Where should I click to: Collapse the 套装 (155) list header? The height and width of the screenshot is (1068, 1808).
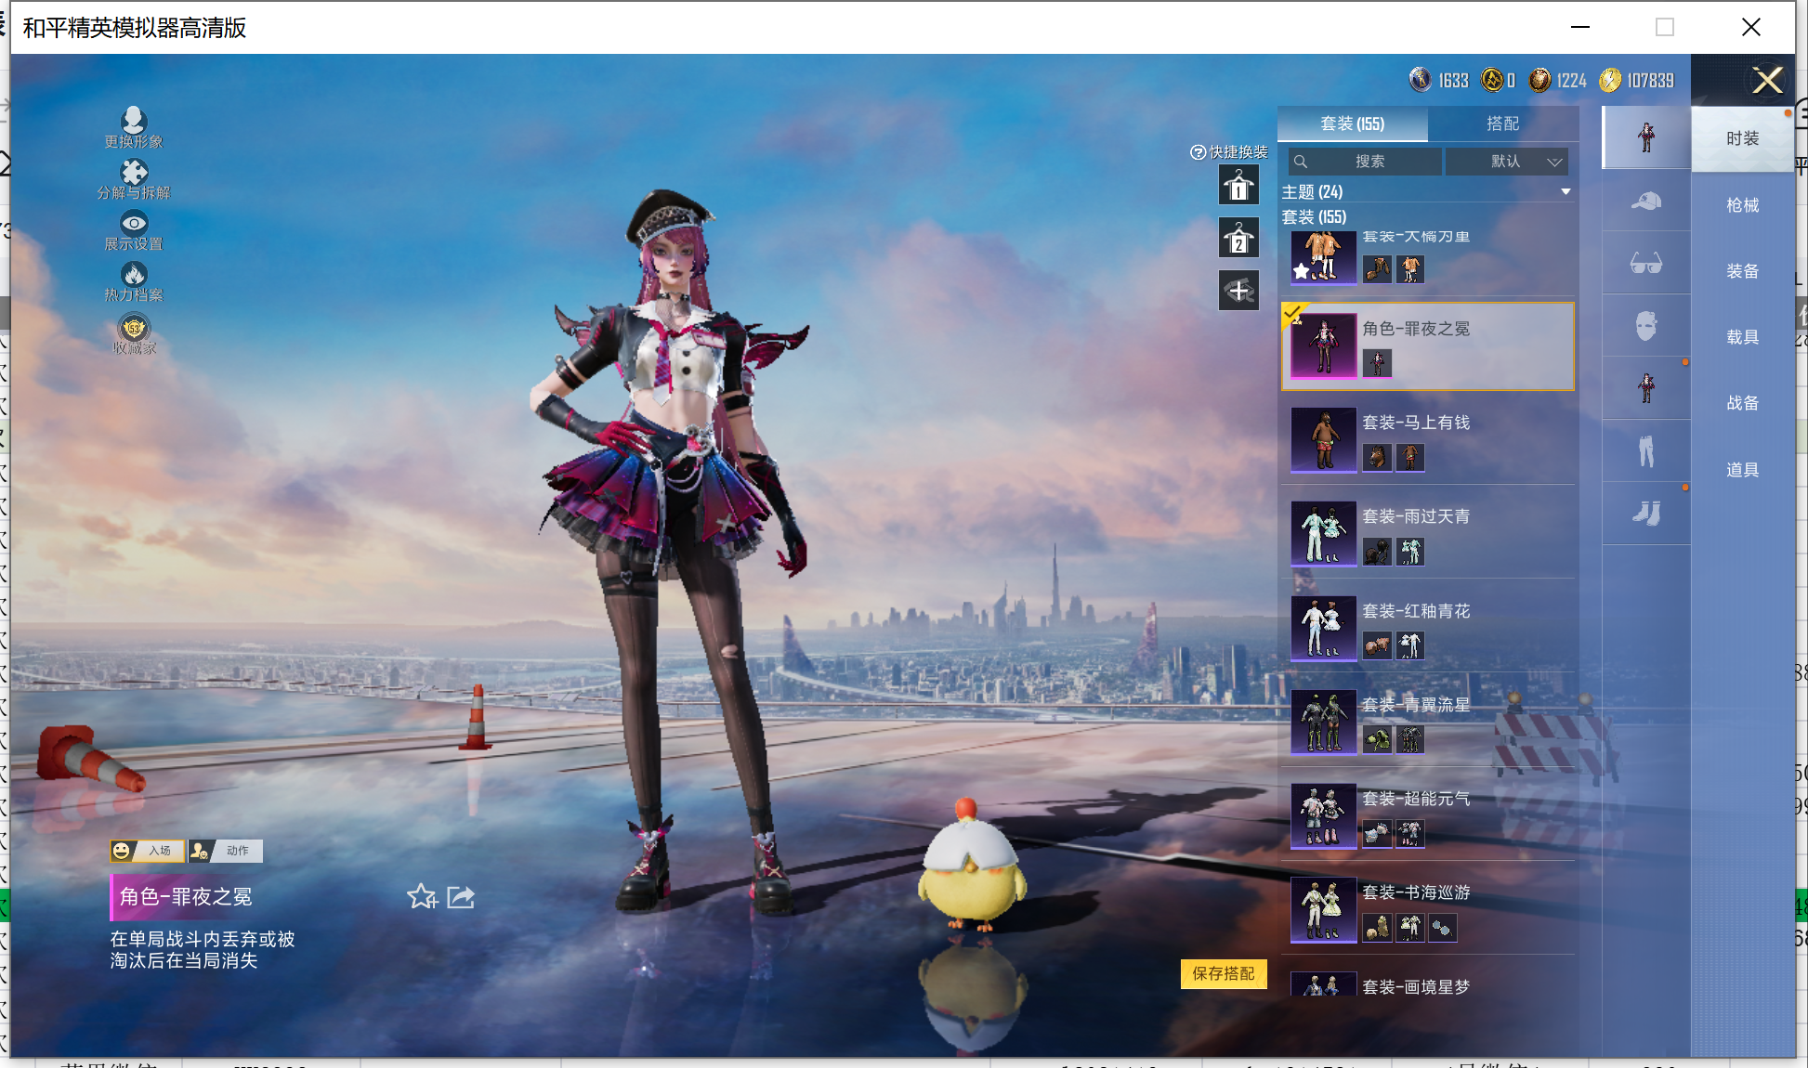pyautogui.click(x=1314, y=217)
